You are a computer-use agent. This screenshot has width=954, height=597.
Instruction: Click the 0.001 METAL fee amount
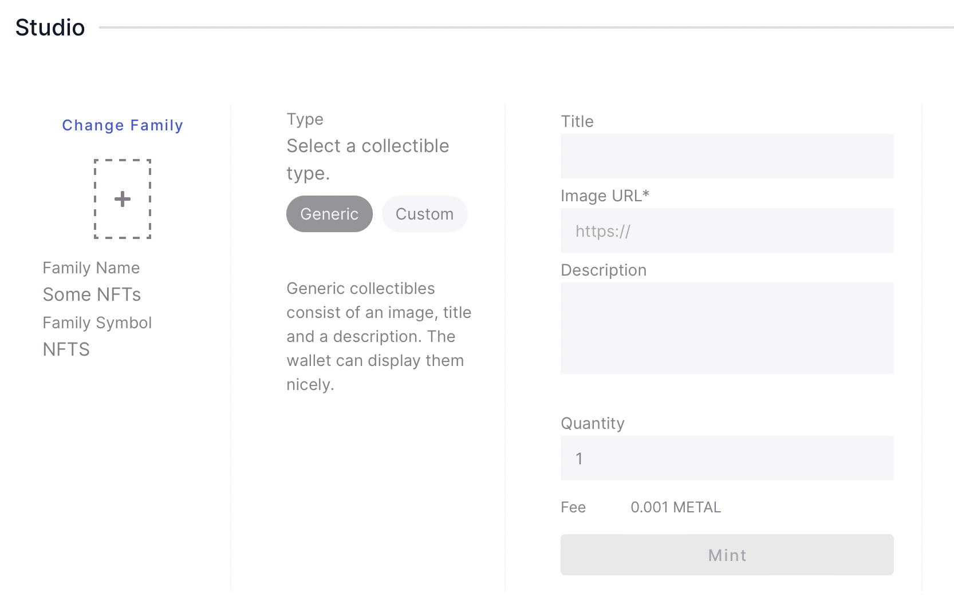point(676,507)
